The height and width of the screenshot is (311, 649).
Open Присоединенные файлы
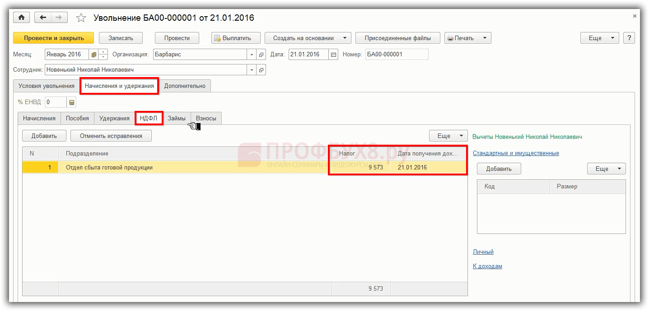click(x=398, y=38)
